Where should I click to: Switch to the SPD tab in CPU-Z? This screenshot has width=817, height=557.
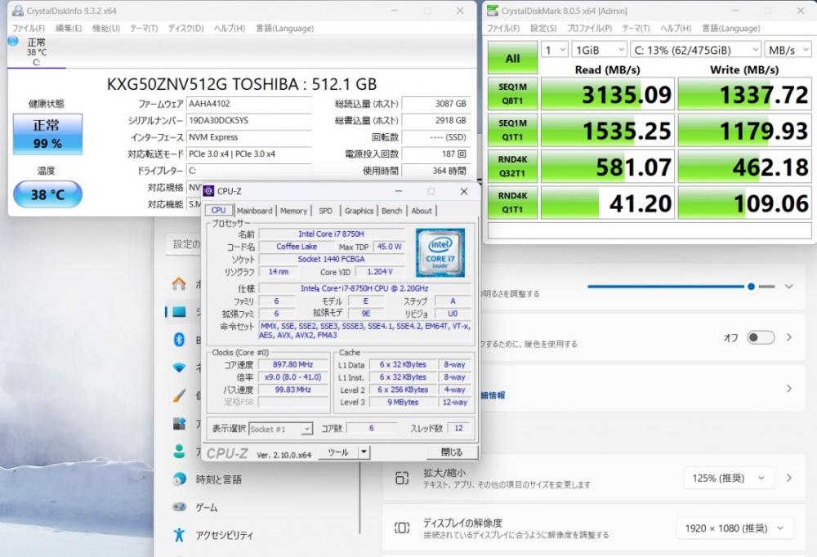pyautogui.click(x=326, y=211)
